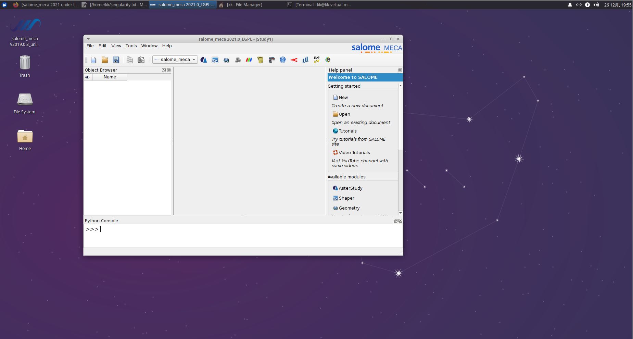The width and height of the screenshot is (633, 339).
Task: Click the 'Welcome to SALOME' banner text
Action: pyautogui.click(x=353, y=77)
